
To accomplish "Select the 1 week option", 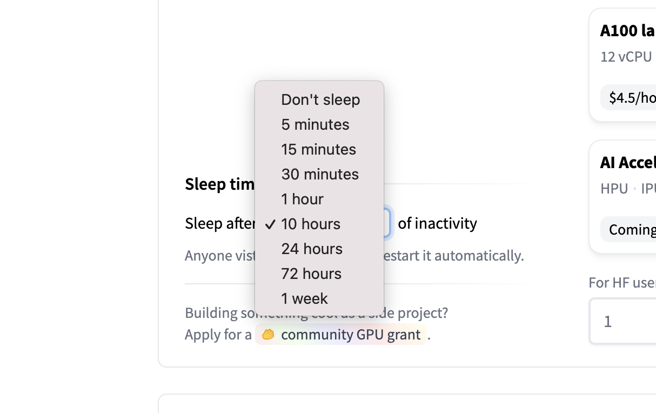I will (x=304, y=298).
